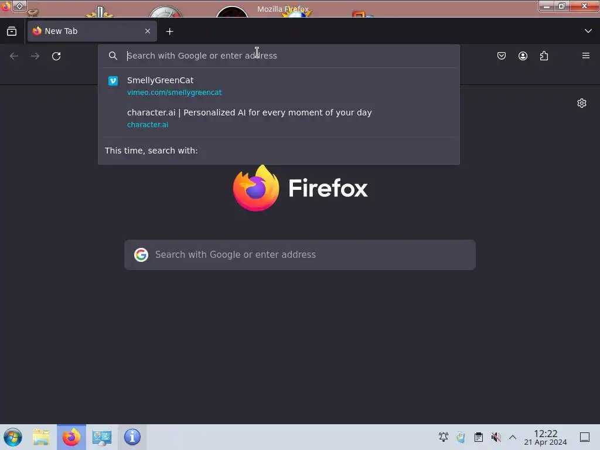Go forward one page
The image size is (600, 450).
(35, 56)
